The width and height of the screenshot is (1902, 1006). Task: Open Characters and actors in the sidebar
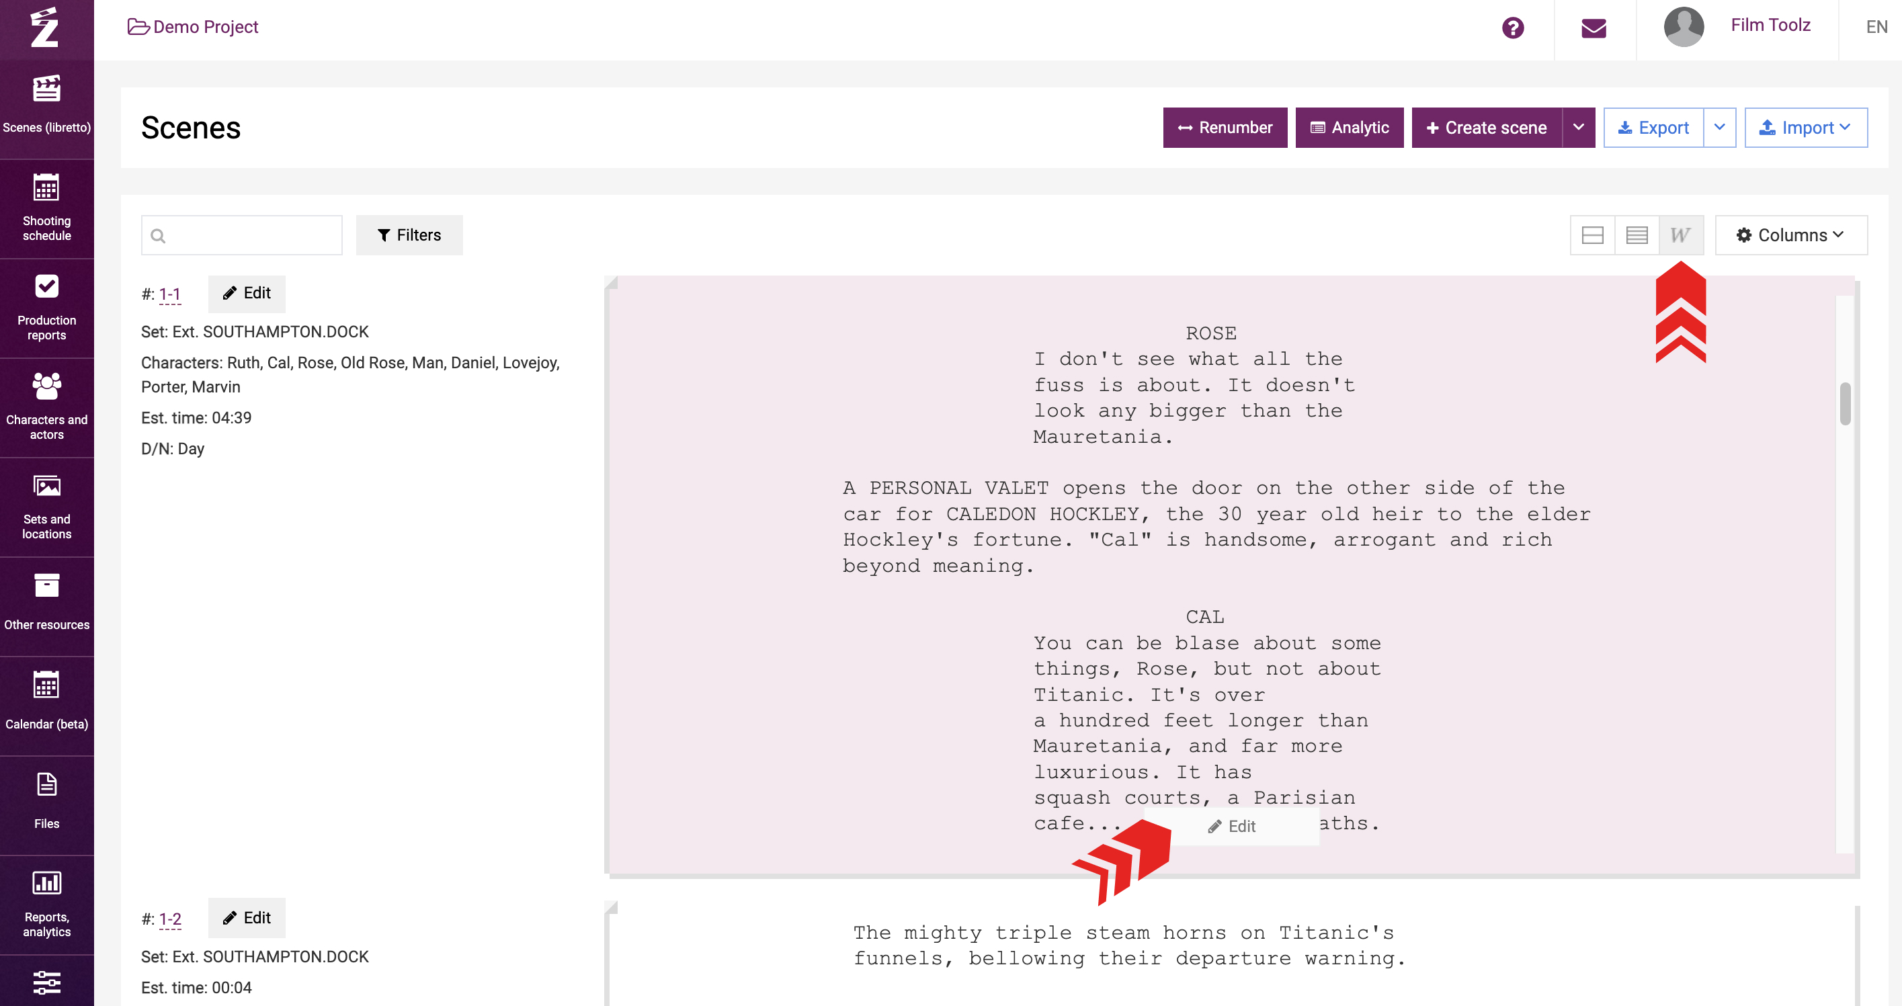(46, 408)
